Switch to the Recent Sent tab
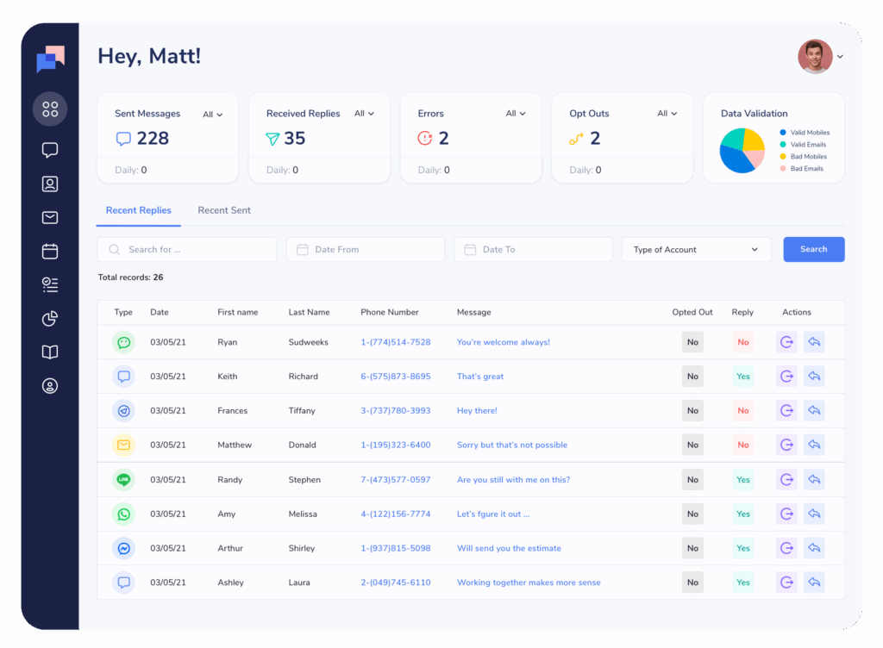 click(224, 210)
